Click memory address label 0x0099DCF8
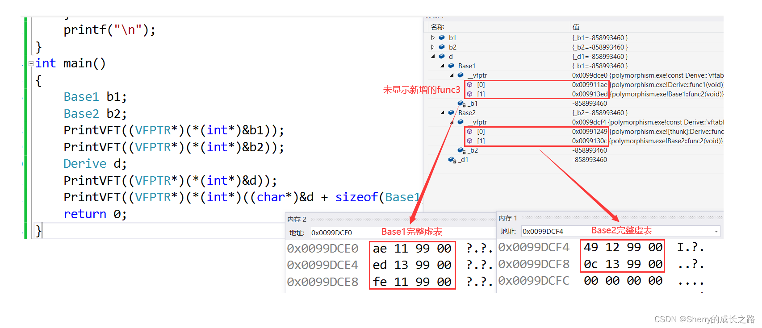Screen dimensions: 762x328 [x=534, y=264]
